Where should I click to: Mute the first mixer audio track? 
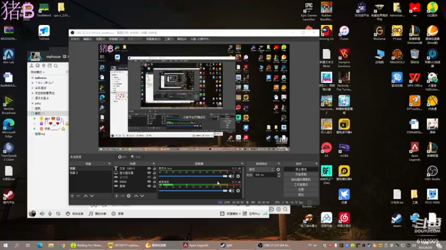pos(231,176)
